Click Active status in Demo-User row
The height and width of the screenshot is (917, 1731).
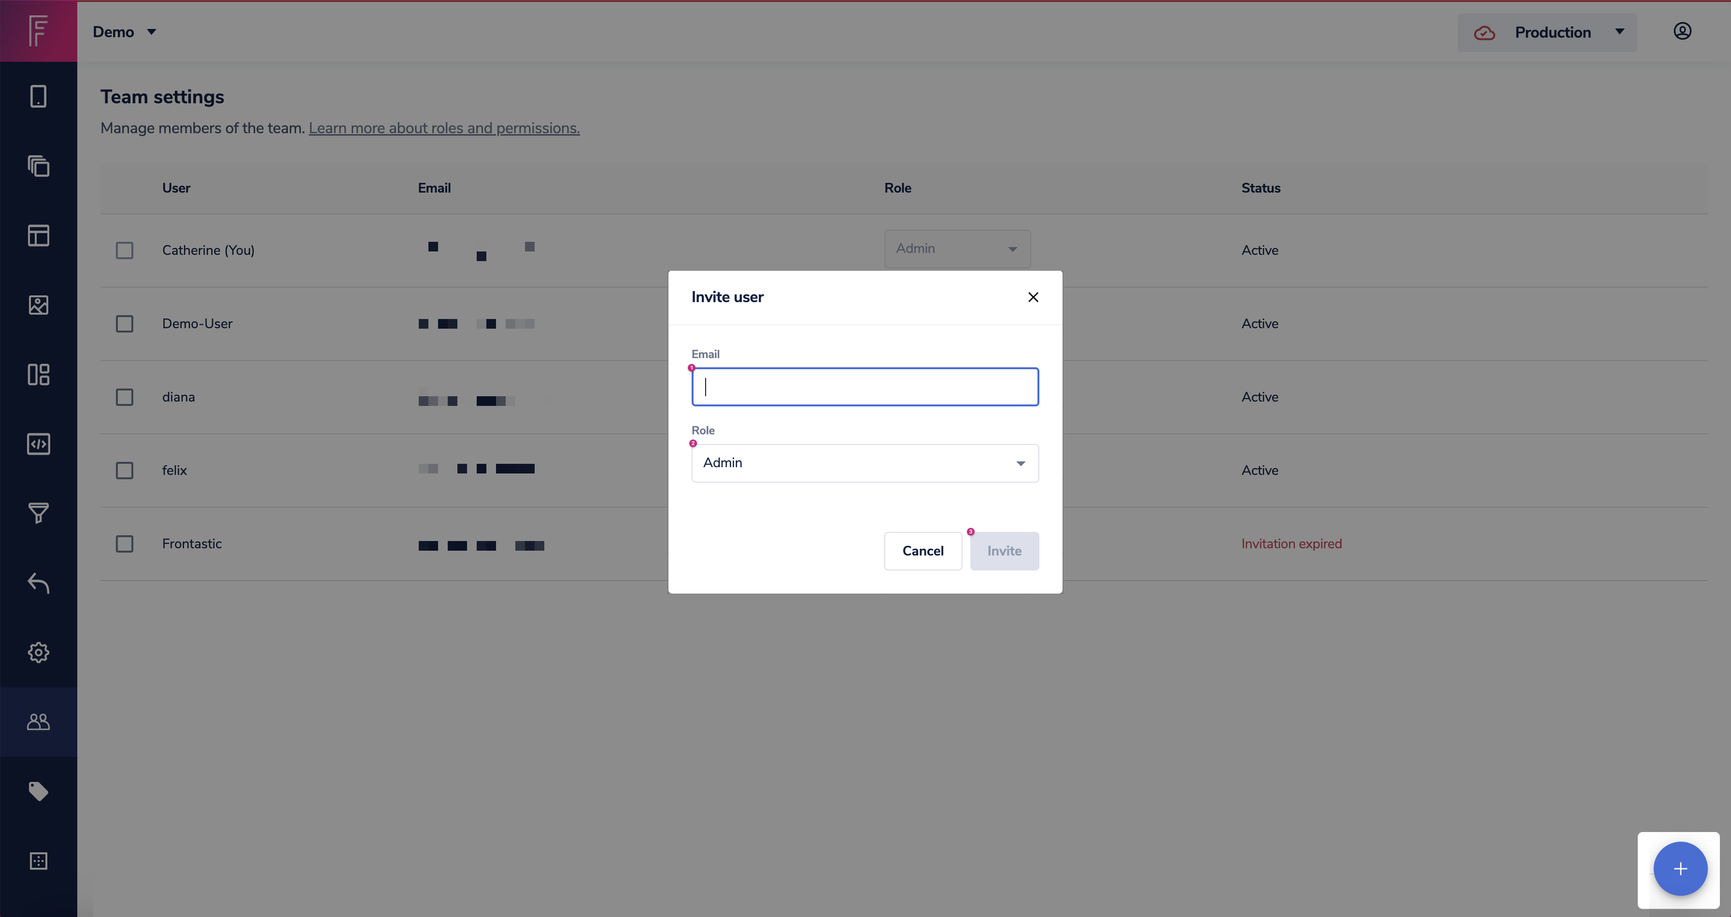click(1259, 323)
